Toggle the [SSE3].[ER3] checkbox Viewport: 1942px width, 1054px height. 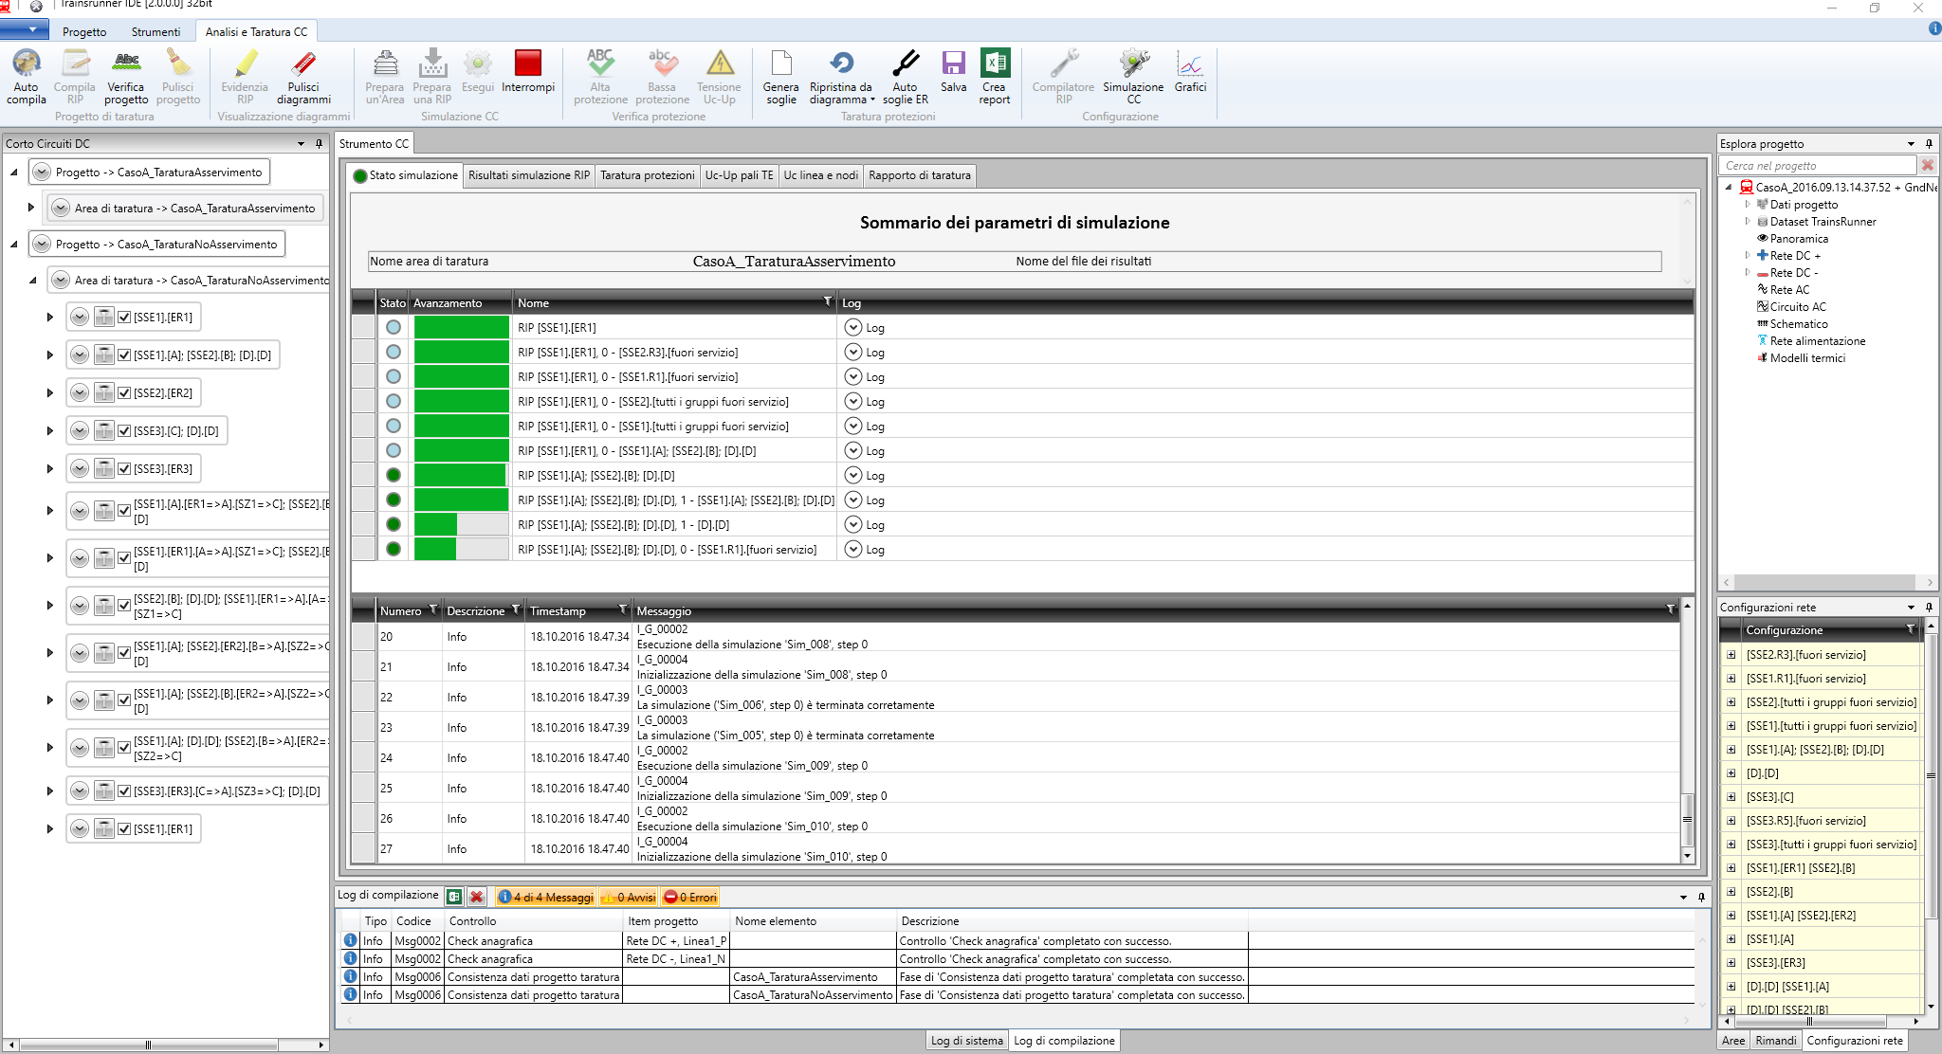pos(124,468)
